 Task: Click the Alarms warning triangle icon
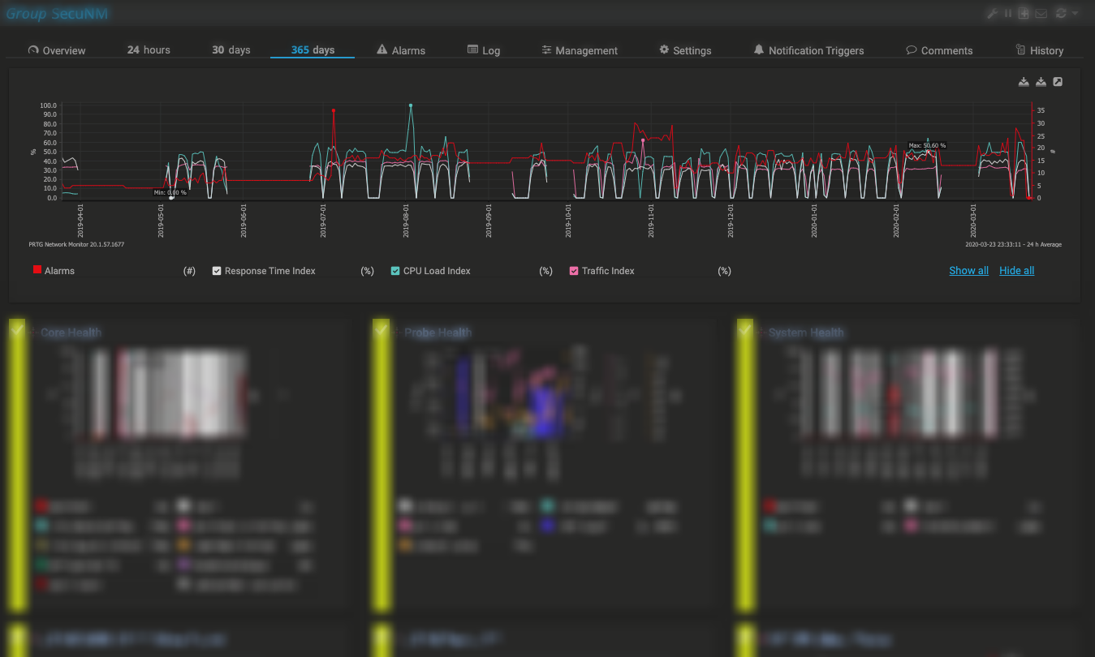(x=382, y=50)
